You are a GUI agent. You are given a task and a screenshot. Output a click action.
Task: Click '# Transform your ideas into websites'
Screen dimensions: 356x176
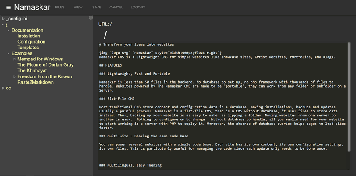point(137,44)
